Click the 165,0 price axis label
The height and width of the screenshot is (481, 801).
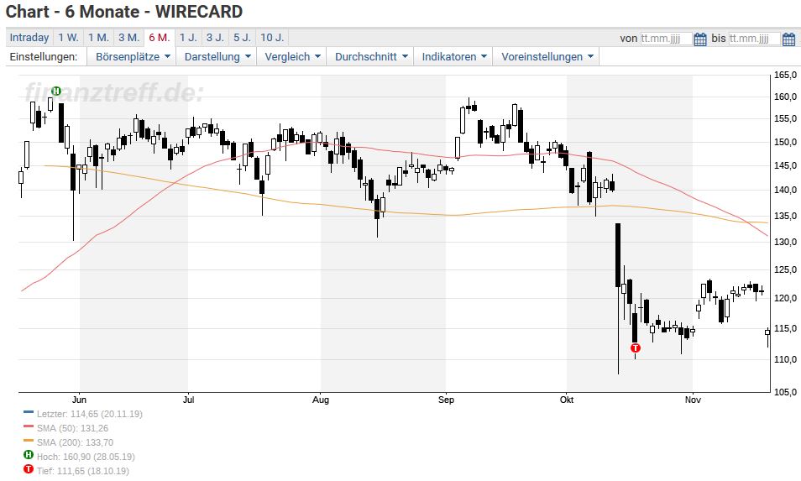pos(785,75)
